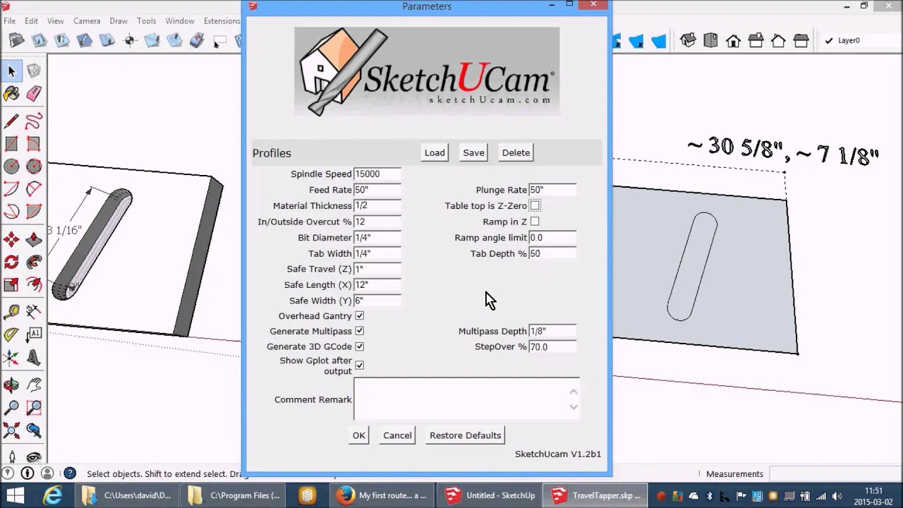This screenshot has height=508, width=903.
Task: Enable Ramp in Z checkbox
Action: pos(535,222)
